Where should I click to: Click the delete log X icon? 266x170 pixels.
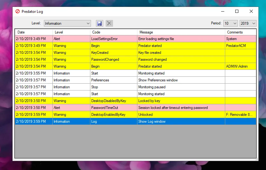tap(109, 23)
